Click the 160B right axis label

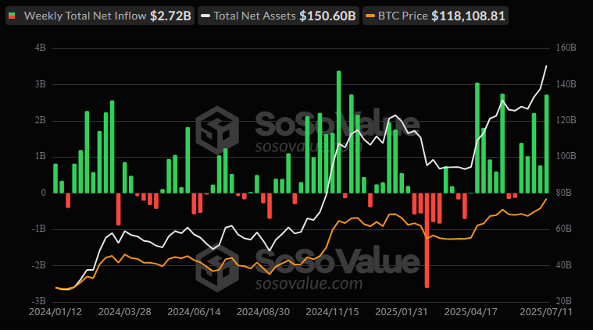(566, 48)
